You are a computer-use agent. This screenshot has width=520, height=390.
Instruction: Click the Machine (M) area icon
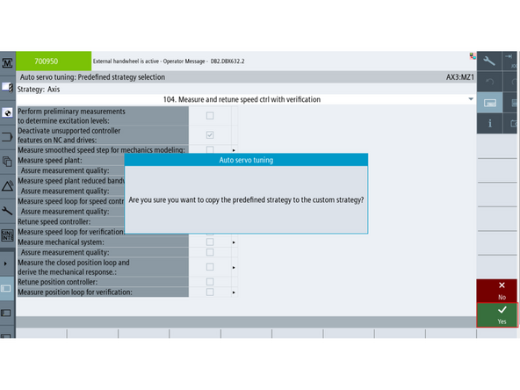click(x=7, y=62)
